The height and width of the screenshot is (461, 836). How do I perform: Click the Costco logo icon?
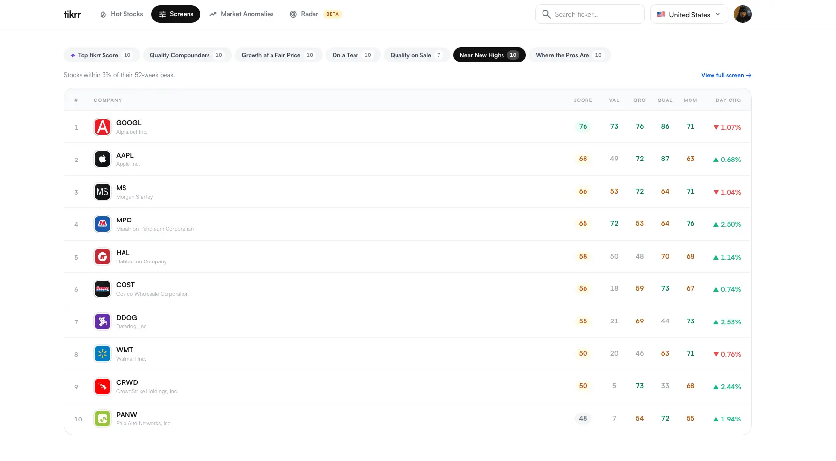point(103,289)
